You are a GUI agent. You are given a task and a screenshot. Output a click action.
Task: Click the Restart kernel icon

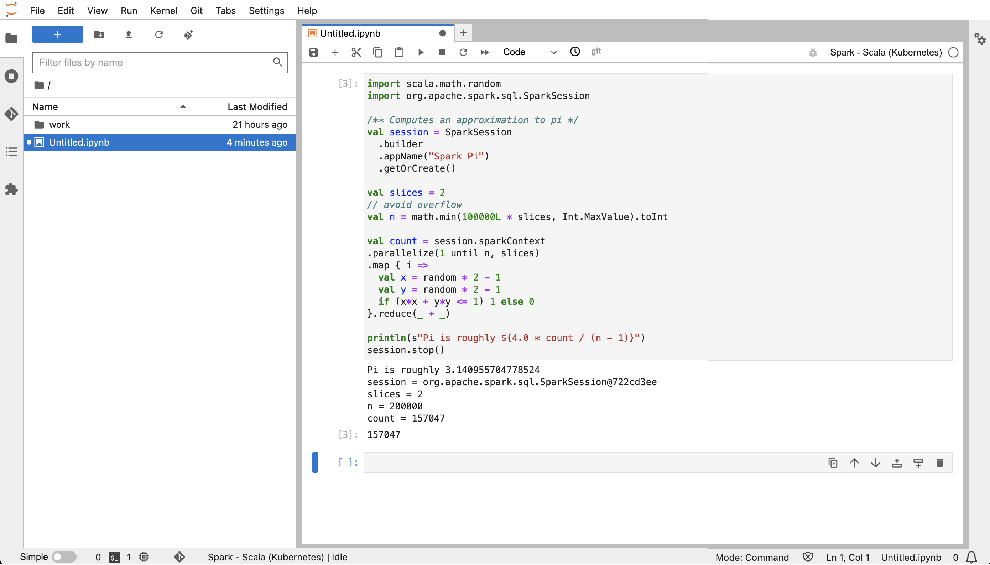point(463,52)
